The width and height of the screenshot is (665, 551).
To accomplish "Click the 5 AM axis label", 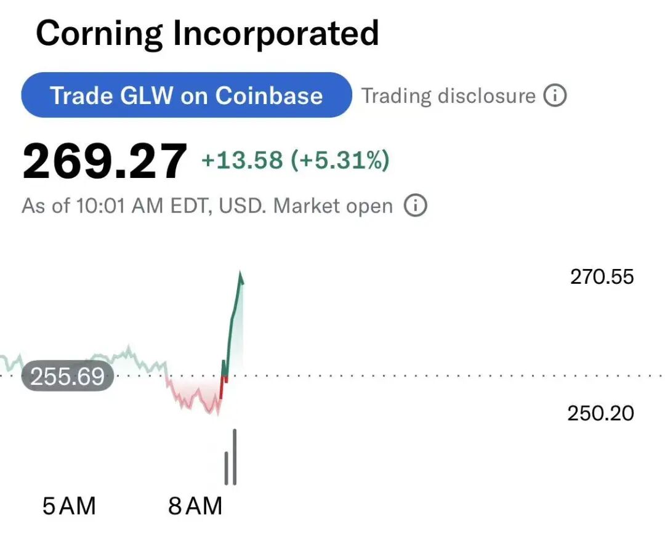I will point(69,505).
